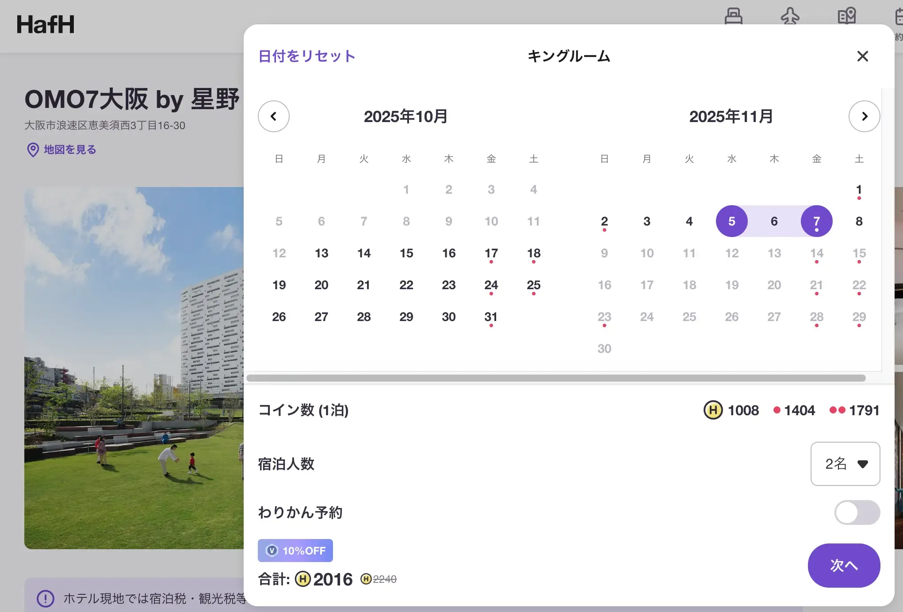The height and width of the screenshot is (612, 903).
Task: Go to previous month with left chevron
Action: pyautogui.click(x=273, y=116)
